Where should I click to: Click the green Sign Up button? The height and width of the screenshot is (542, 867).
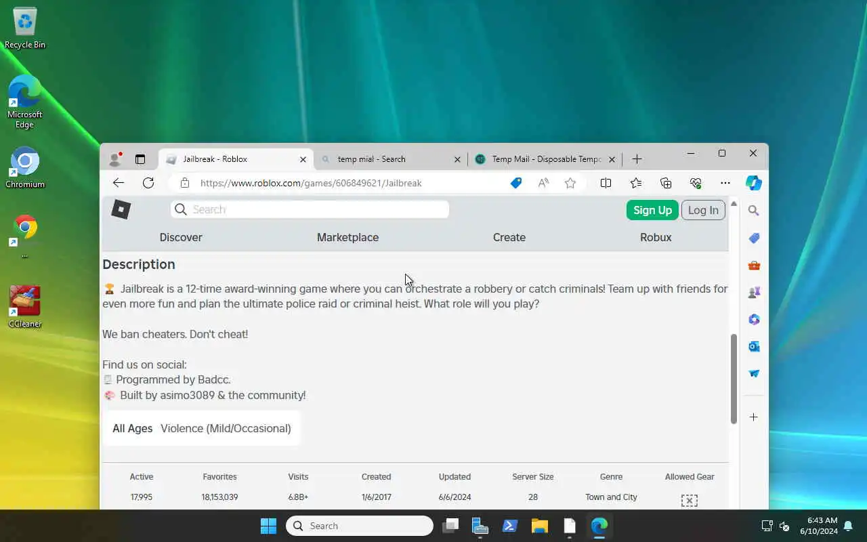pos(652,210)
